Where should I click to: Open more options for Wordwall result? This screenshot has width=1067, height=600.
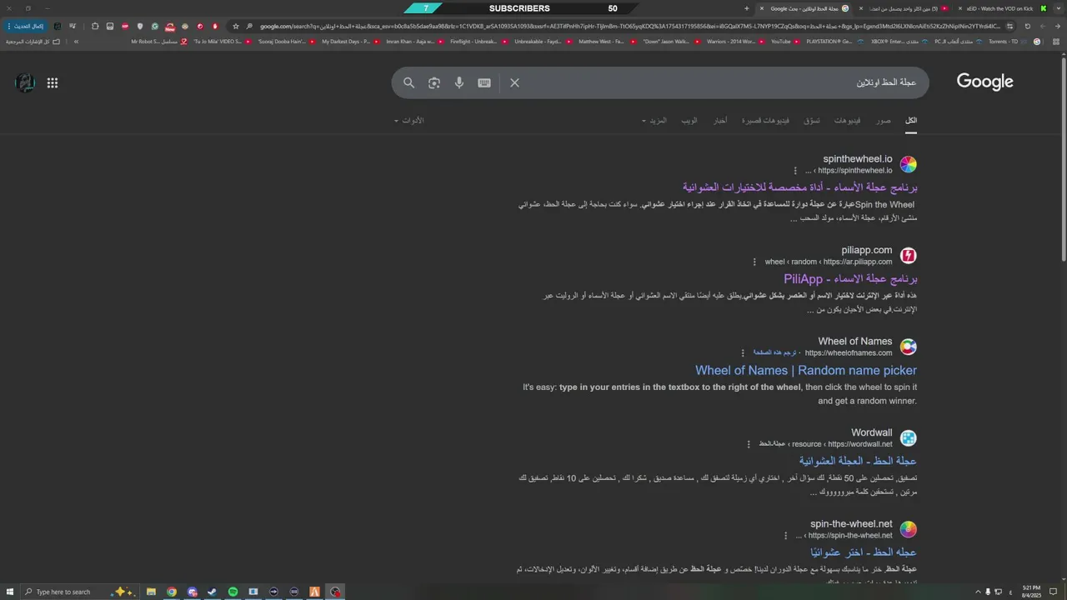749,444
